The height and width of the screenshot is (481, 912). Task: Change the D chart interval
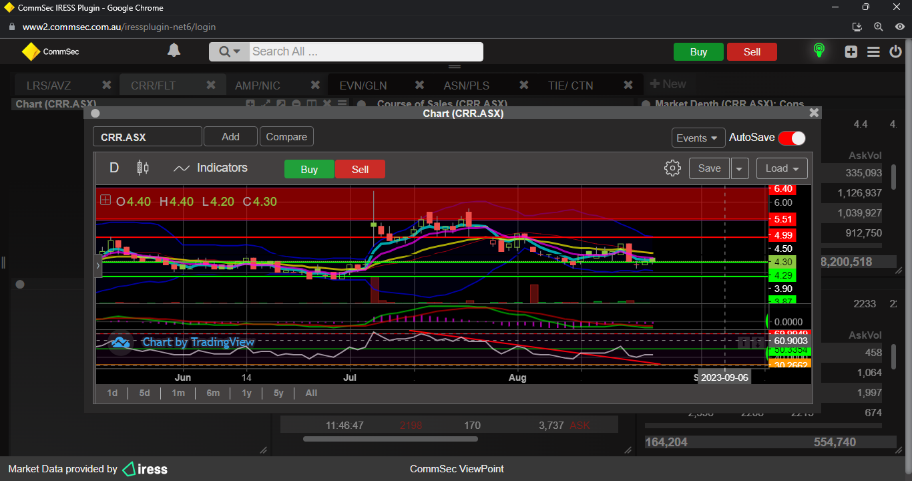(114, 168)
